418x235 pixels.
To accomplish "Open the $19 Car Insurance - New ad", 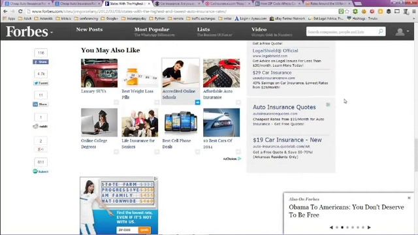I will point(287,140).
